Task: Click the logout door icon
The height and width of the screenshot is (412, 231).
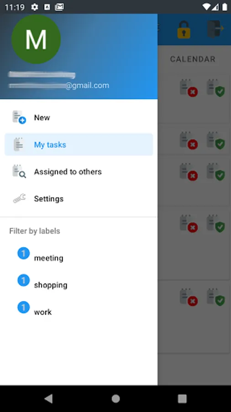Action: [x=215, y=29]
